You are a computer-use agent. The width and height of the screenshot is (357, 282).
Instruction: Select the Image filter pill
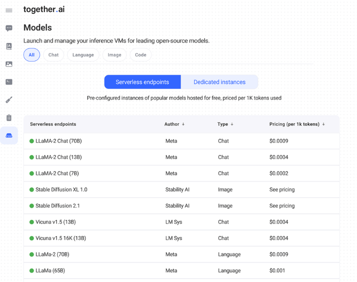115,55
